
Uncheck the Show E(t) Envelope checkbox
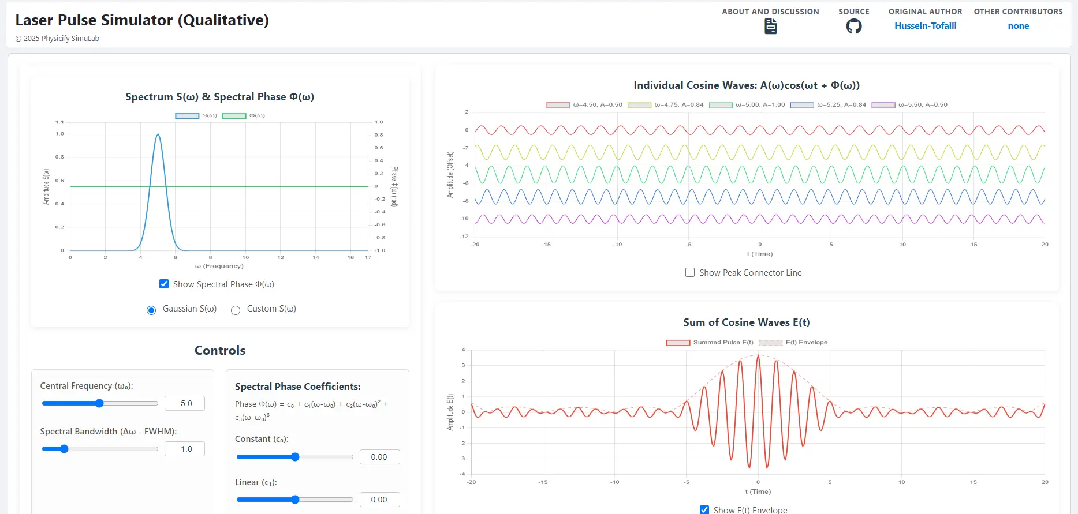pyautogui.click(x=704, y=509)
